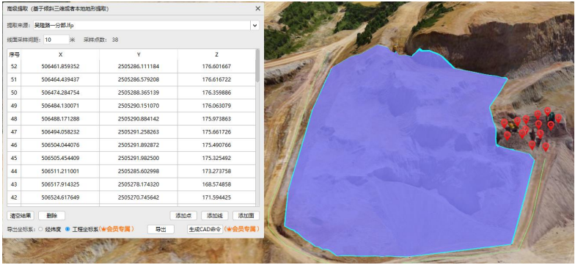Image resolution: width=575 pixels, height=265 pixels.
Task: Click the 删除 button
Action: click(51, 216)
